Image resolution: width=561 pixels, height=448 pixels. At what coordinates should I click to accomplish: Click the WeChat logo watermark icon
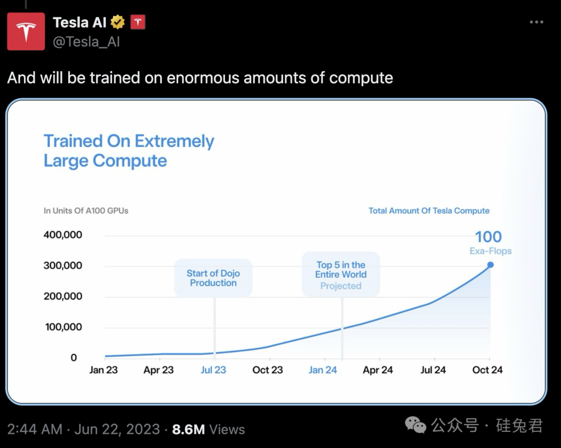point(416,426)
